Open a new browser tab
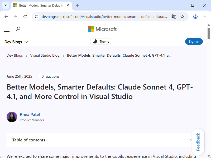211x158 pixels. click(x=76, y=5)
